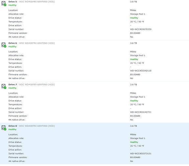Click the green Healthy label under Drive 7
Screen dimensions: 189x166
(12, 88)
